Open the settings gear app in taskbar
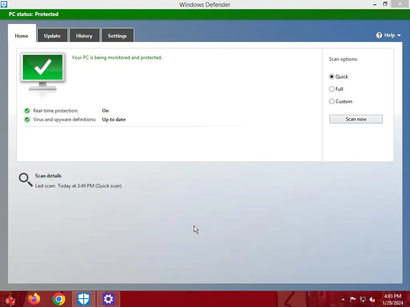The height and width of the screenshot is (307, 410). pyautogui.click(x=108, y=299)
